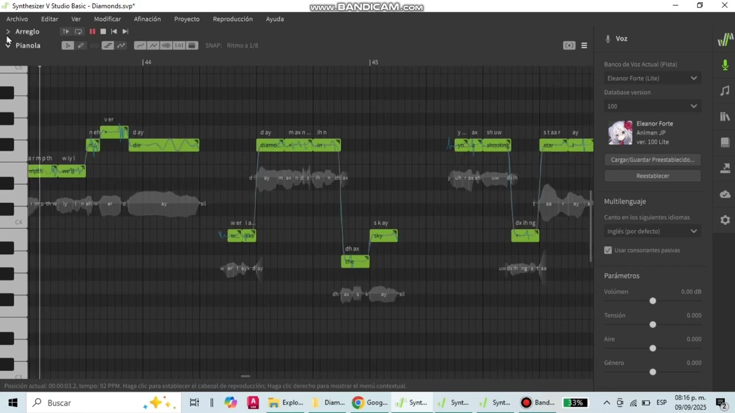
Task: Open the Afinación menu
Action: [148, 19]
